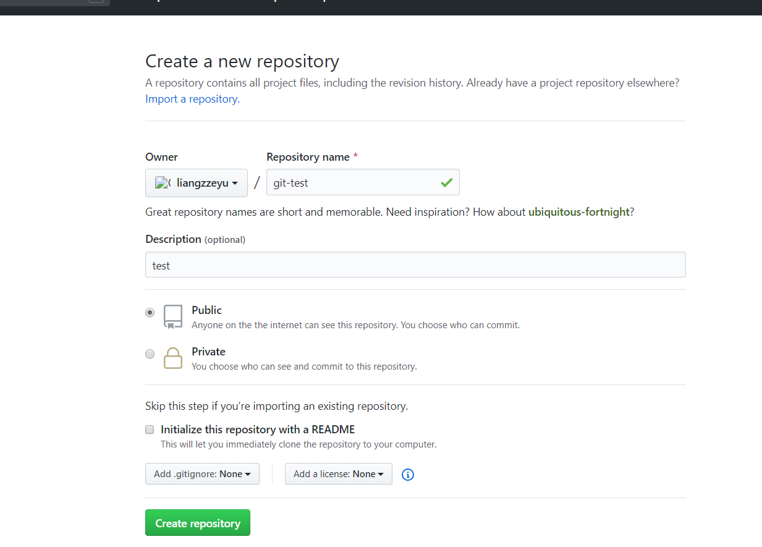Use the ubiquitous-fortnight name suggestion
This screenshot has height=547, width=762.
pos(578,212)
